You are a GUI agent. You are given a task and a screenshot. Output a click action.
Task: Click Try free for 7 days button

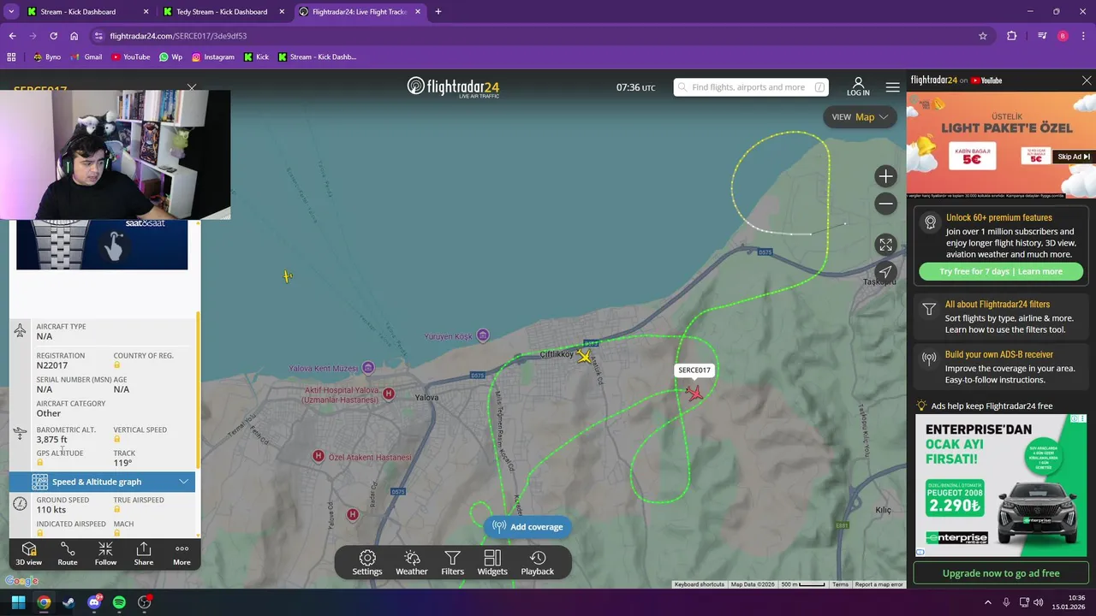click(x=1001, y=271)
